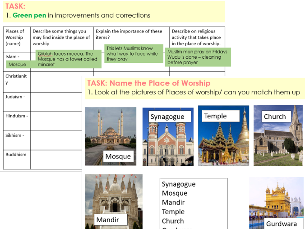Select the 'Church' label on the photo
The height and width of the screenshot is (229, 305).
(277, 117)
